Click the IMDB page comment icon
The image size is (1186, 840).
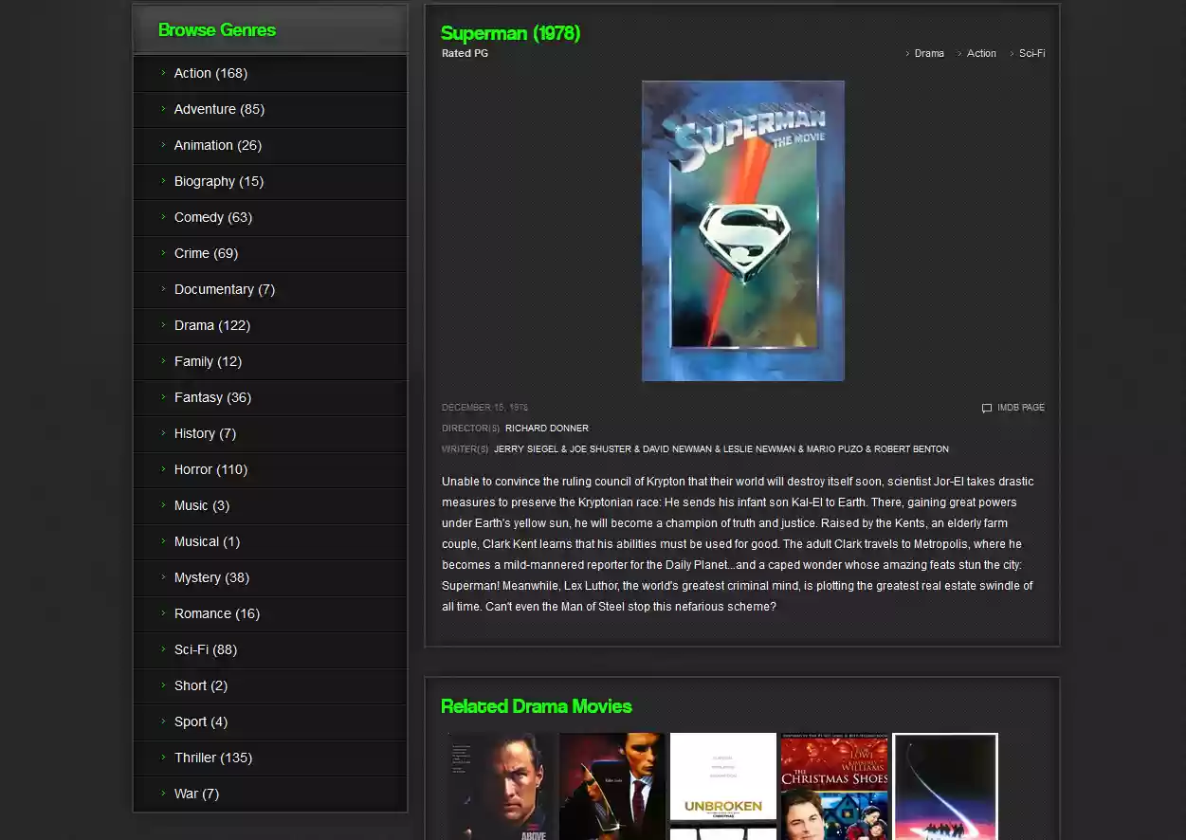987,409
